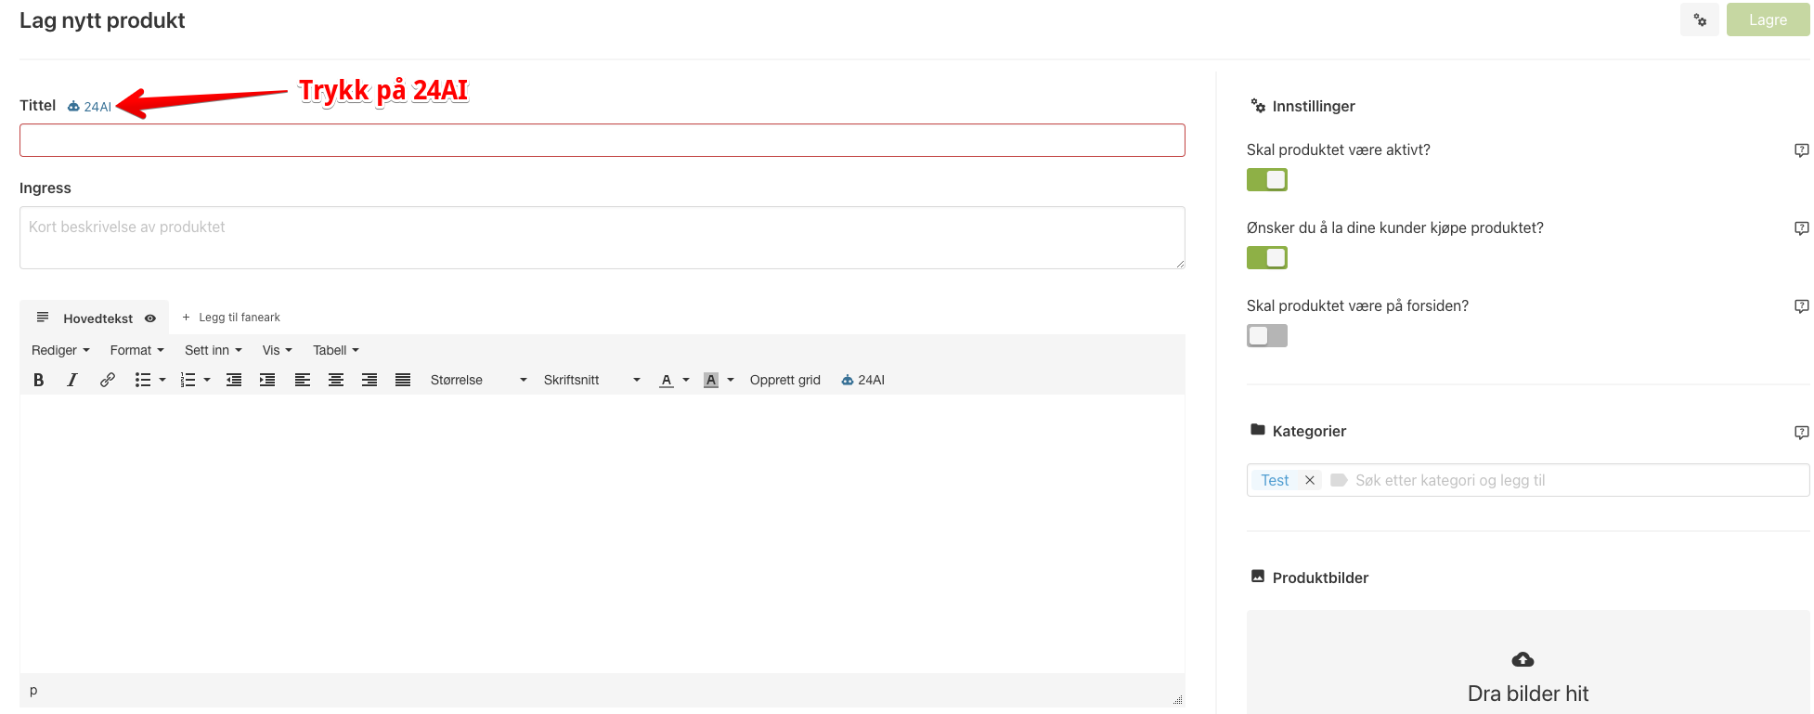
Task: Open the background color dropdown arrow
Action: tap(731, 380)
